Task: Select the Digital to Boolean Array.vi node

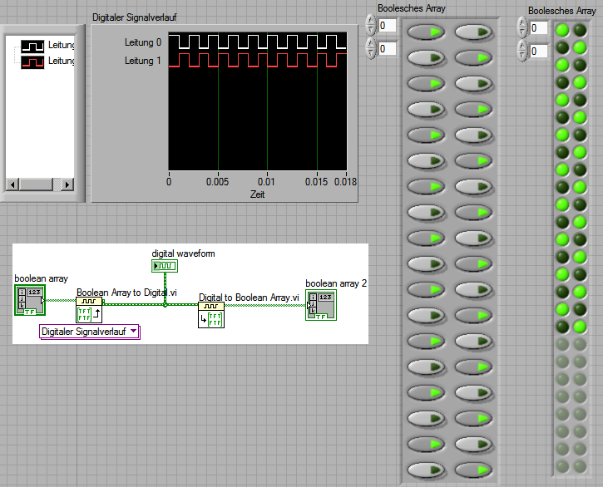Action: (x=210, y=315)
